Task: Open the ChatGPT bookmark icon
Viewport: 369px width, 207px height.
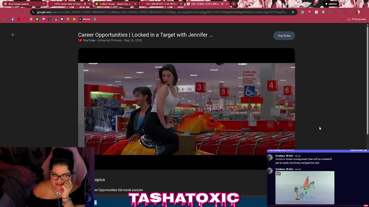Action: (31, 19)
